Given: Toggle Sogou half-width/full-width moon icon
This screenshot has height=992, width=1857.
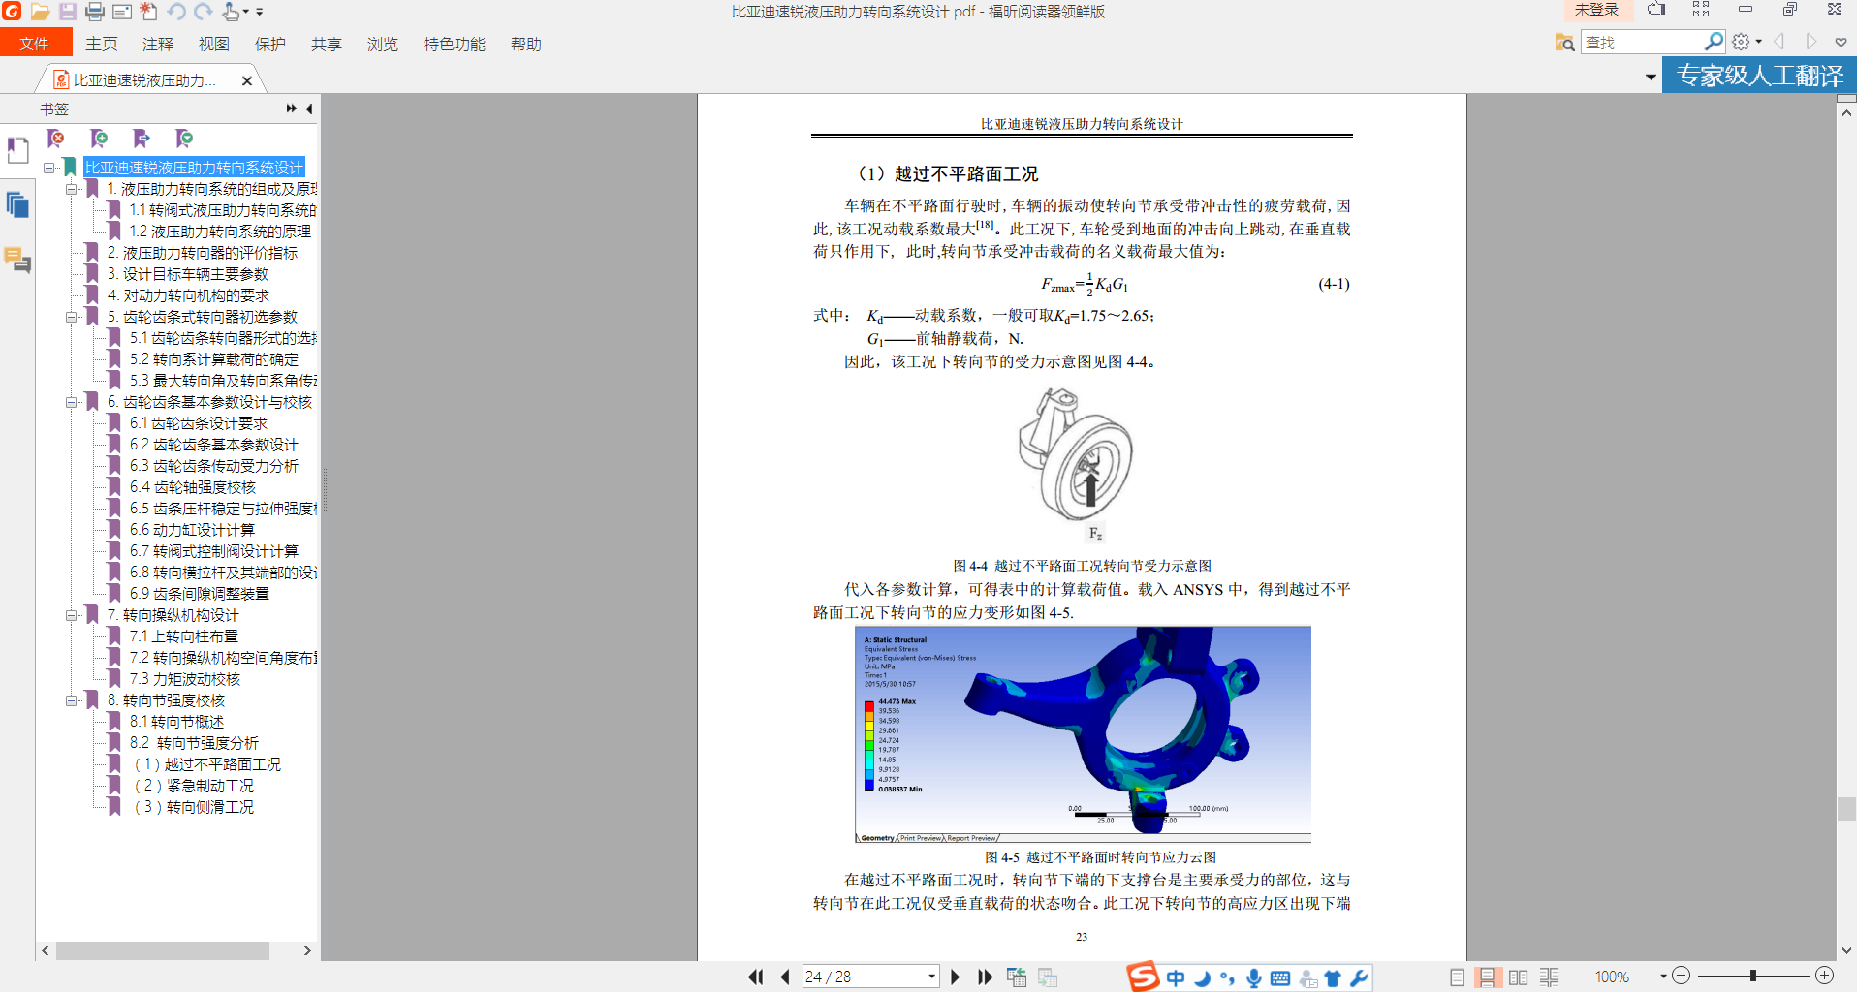Looking at the screenshot, I should [x=1203, y=978].
